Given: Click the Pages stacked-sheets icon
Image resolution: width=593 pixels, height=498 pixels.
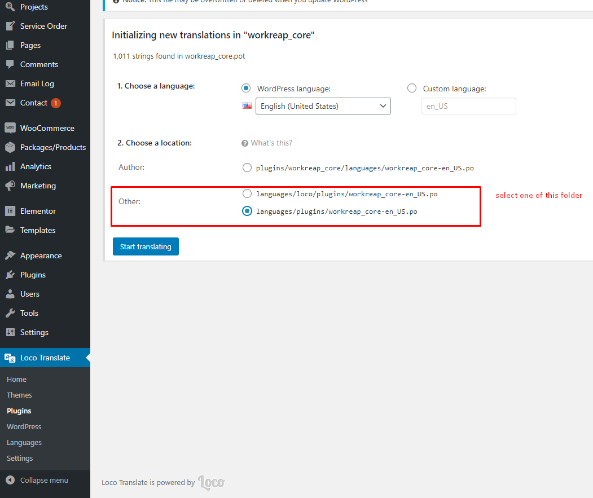Looking at the screenshot, I should [10, 45].
